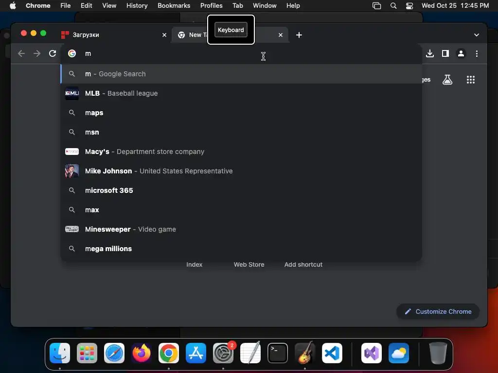Open the Chrome application menu
The image size is (498, 373).
[x=38, y=6]
